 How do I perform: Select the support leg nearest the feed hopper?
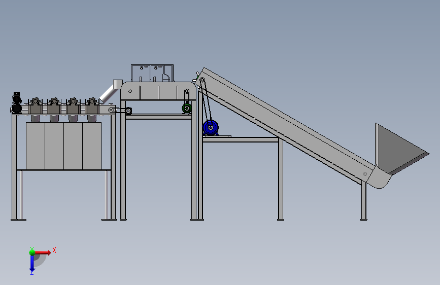point(364,201)
